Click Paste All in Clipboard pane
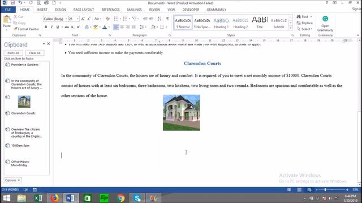The width and height of the screenshot is (362, 203). pos(13,53)
